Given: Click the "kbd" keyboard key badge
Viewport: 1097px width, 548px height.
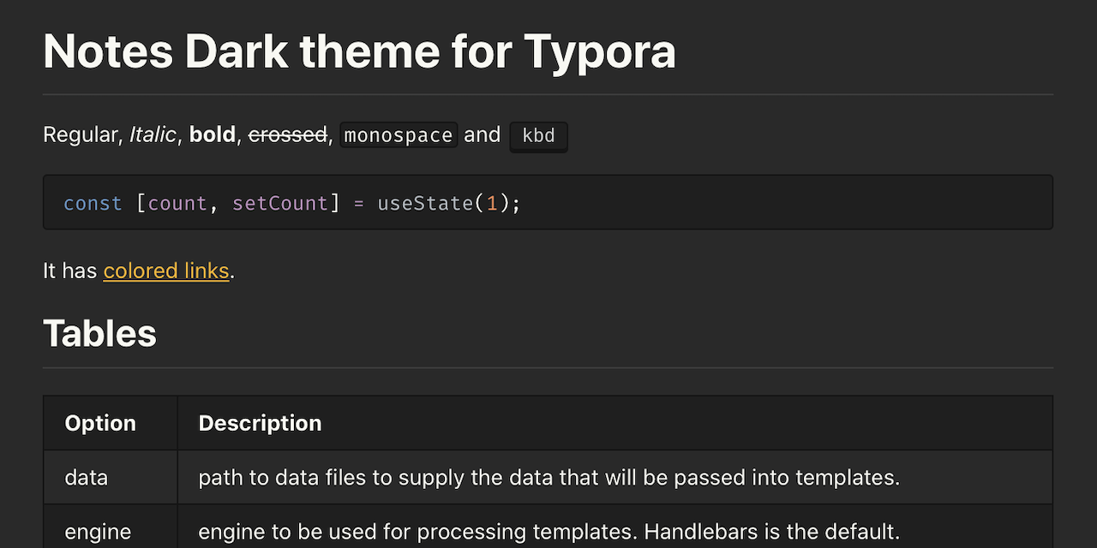Looking at the screenshot, I should (538, 136).
